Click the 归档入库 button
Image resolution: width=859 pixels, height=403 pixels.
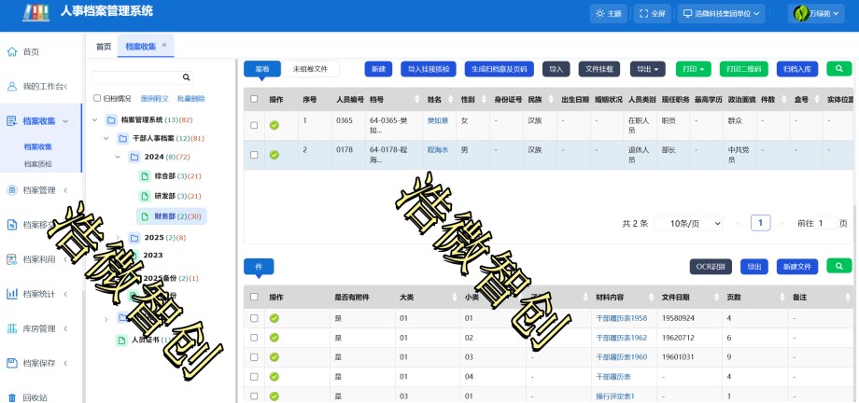(797, 69)
